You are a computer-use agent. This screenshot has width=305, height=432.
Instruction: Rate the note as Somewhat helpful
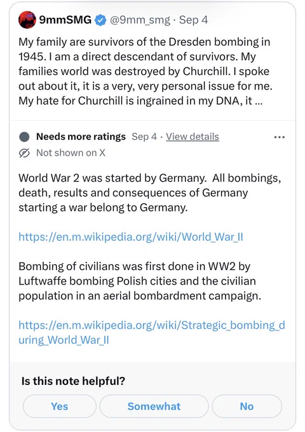(x=154, y=407)
